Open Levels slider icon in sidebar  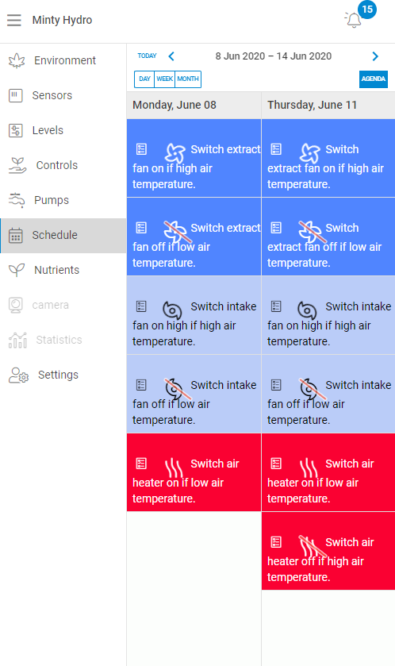[16, 130]
